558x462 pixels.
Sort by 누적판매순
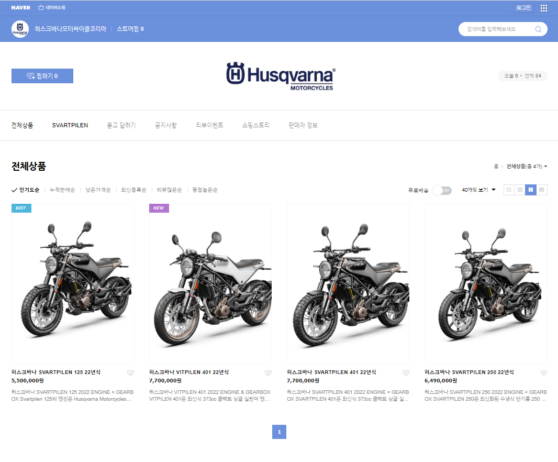[62, 190]
